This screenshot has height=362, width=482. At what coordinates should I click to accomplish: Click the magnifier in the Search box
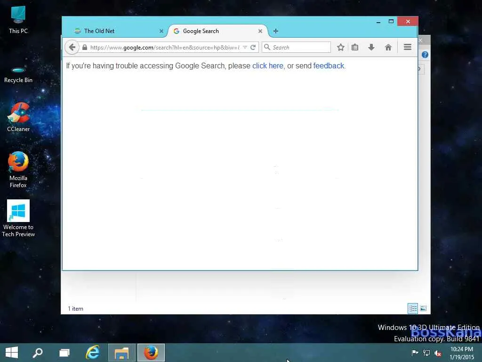[267, 47]
